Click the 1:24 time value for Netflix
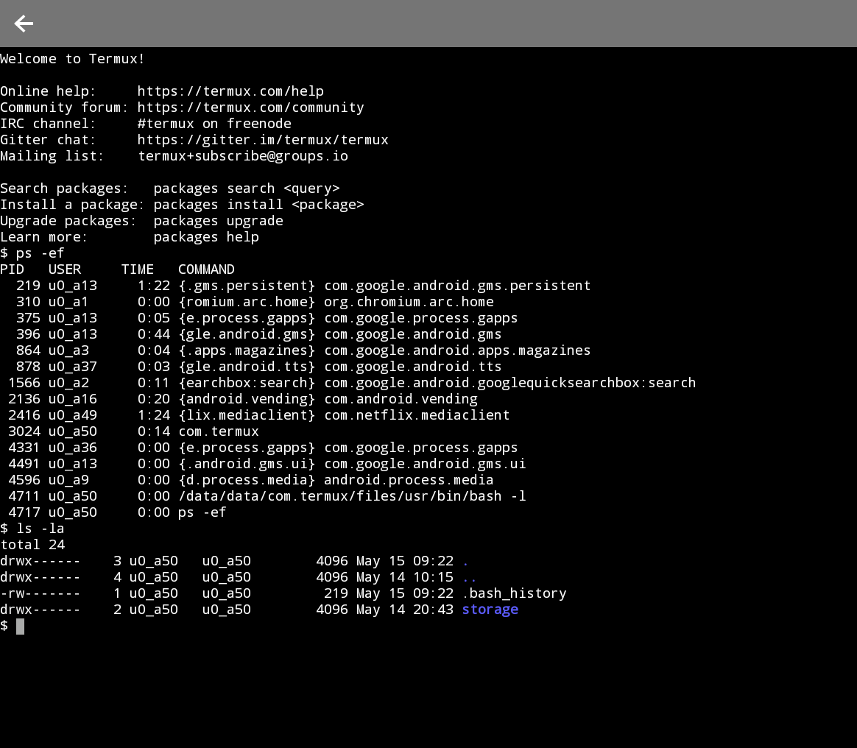Image resolution: width=857 pixels, height=748 pixels. 154,415
